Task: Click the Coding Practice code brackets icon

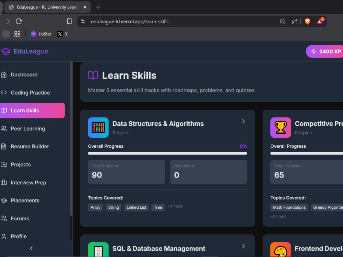Action: pyautogui.click(x=4, y=93)
